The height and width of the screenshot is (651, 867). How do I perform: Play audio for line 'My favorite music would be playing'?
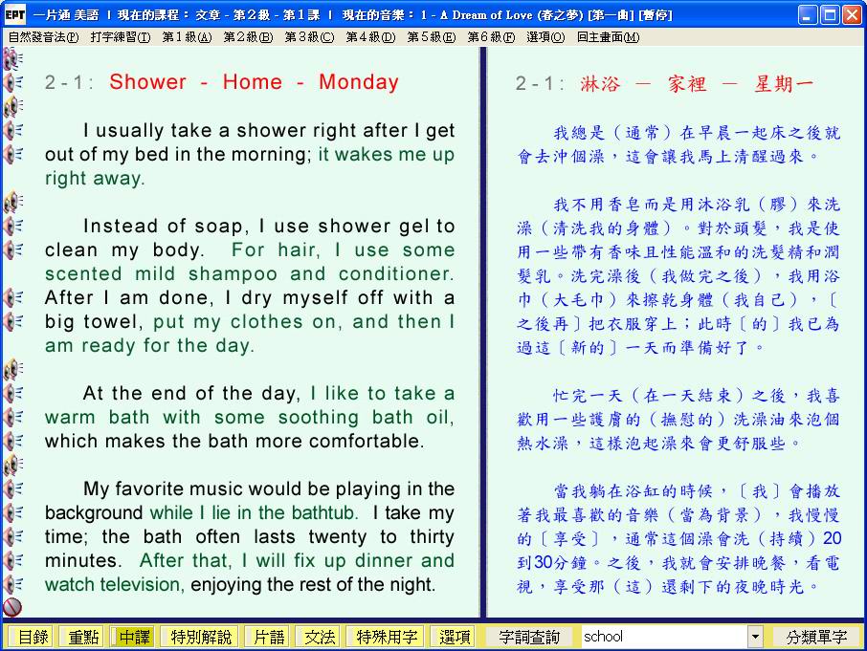pyautogui.click(x=12, y=488)
